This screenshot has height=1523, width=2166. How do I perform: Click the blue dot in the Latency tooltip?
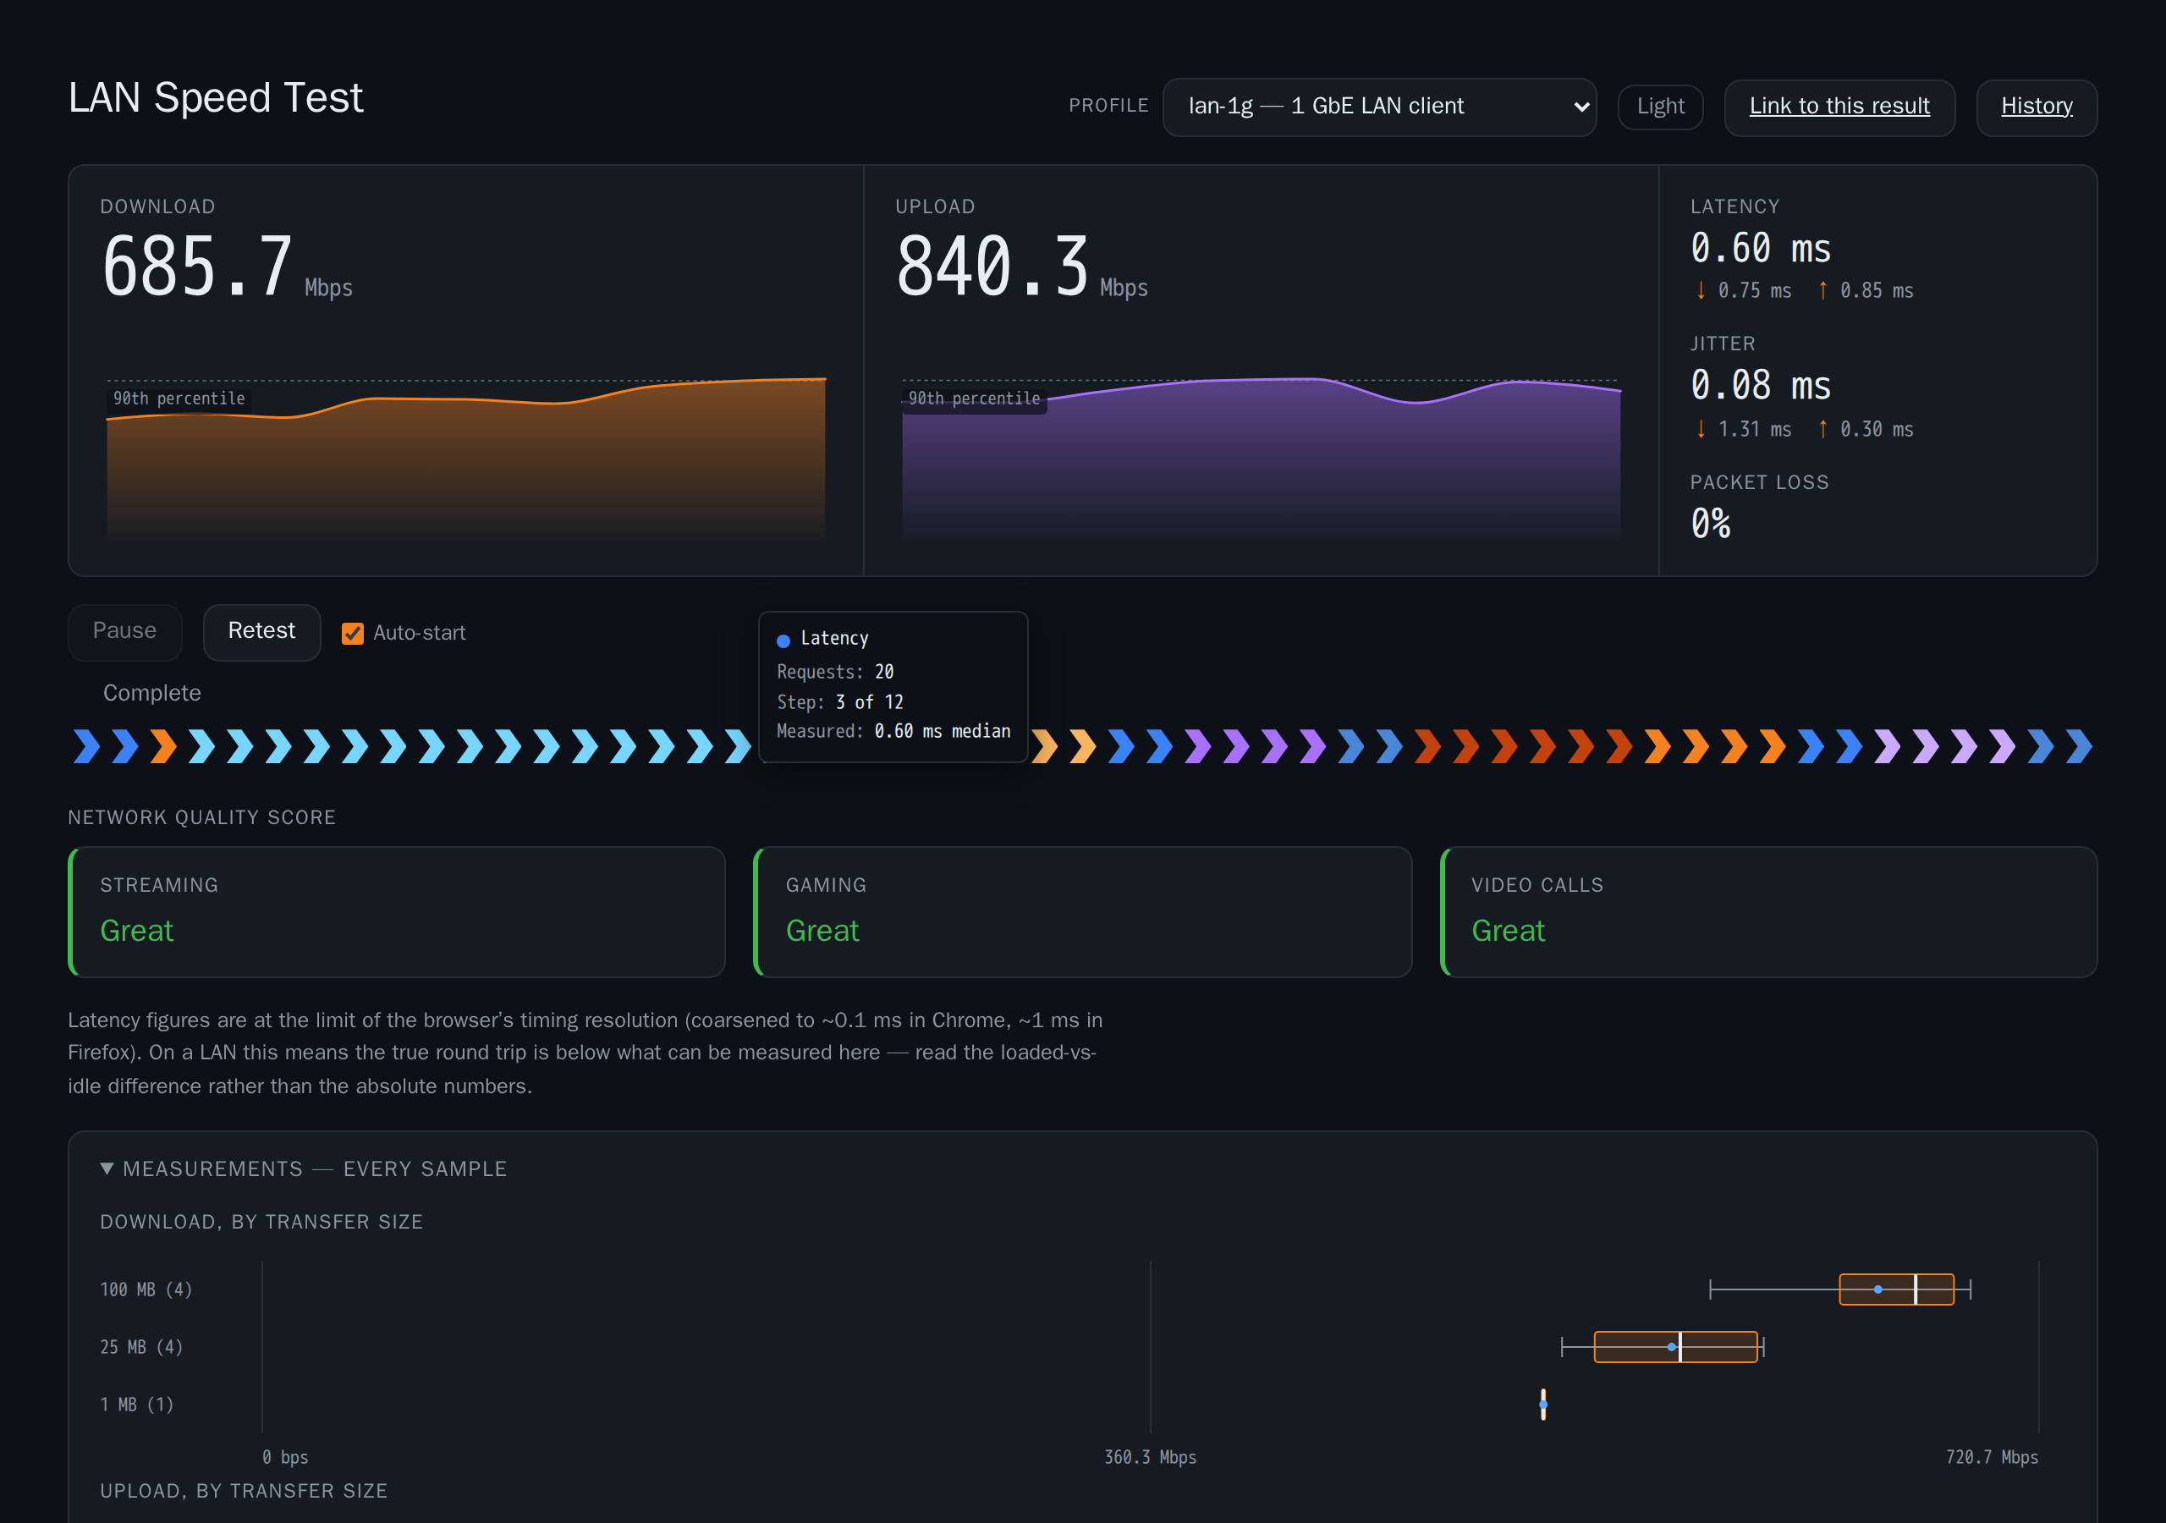(x=783, y=641)
